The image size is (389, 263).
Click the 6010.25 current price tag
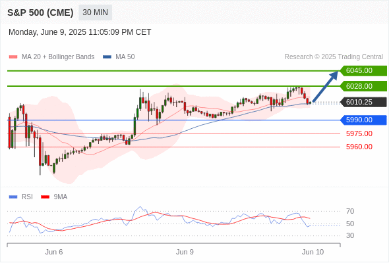click(x=363, y=102)
